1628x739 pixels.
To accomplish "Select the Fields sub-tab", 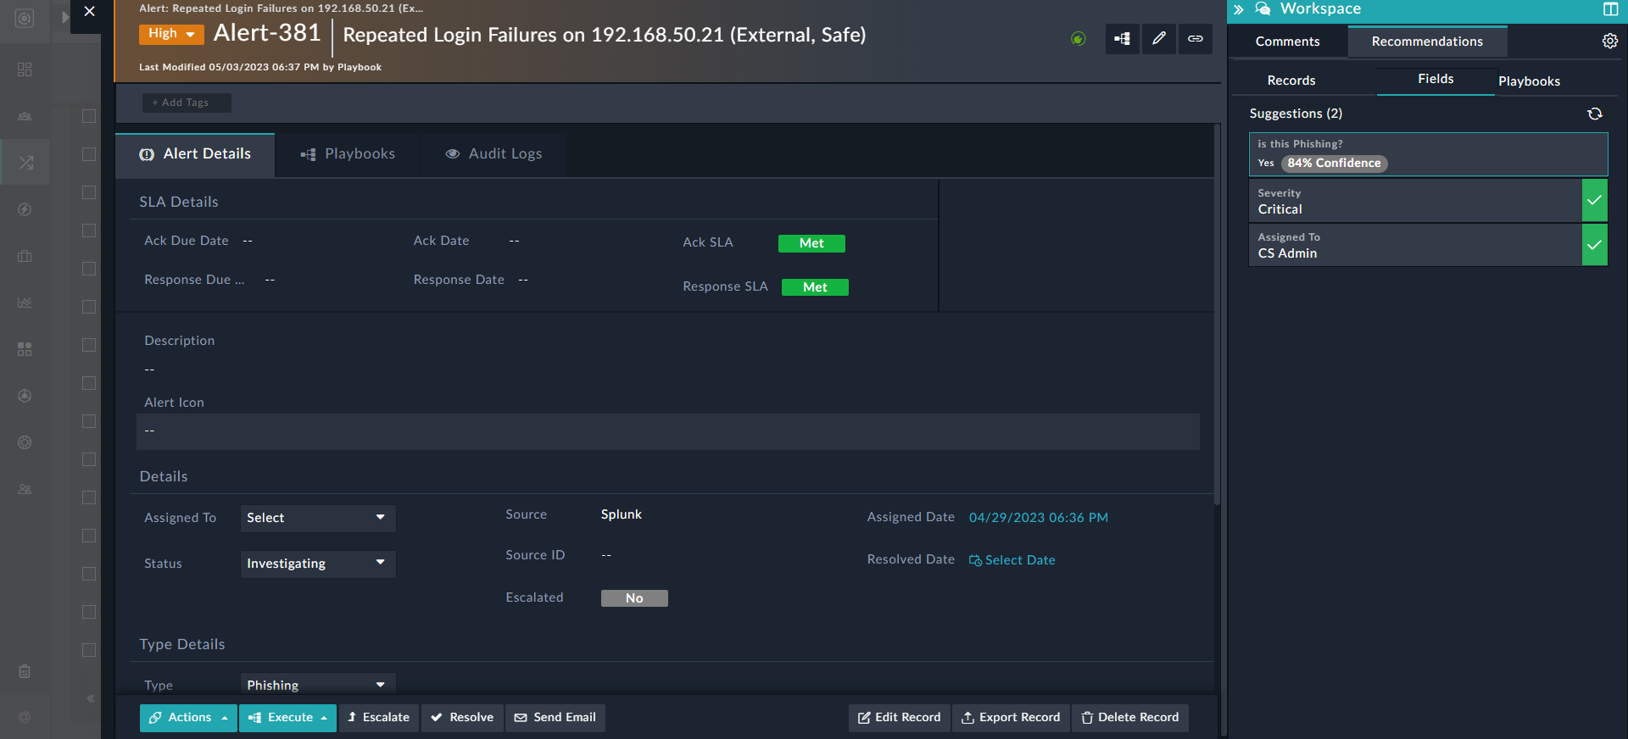I will tap(1436, 80).
